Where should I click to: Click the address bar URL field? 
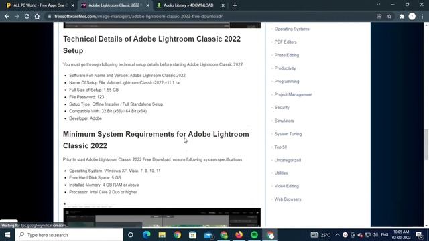[x=210, y=16]
